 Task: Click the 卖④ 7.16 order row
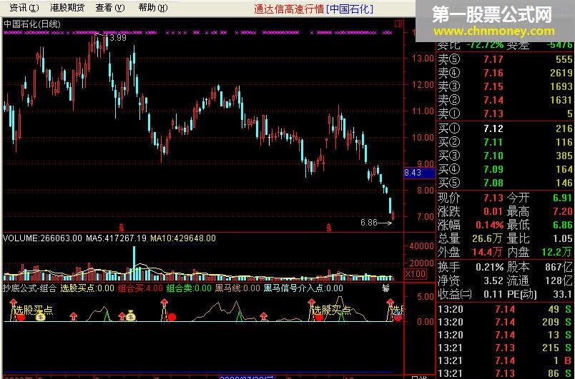(505, 73)
